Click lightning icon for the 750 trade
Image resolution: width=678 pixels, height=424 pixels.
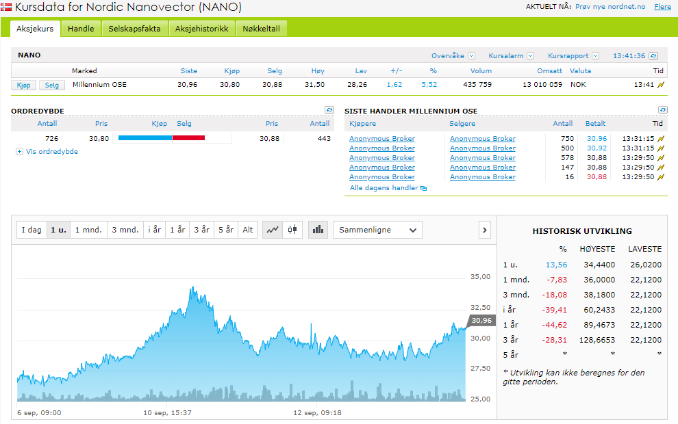[661, 139]
